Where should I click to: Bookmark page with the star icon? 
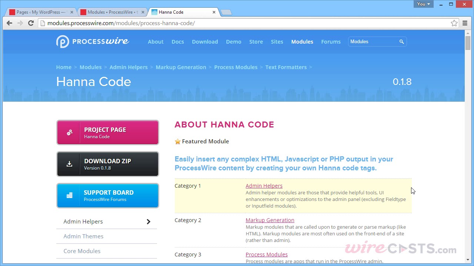[454, 23]
